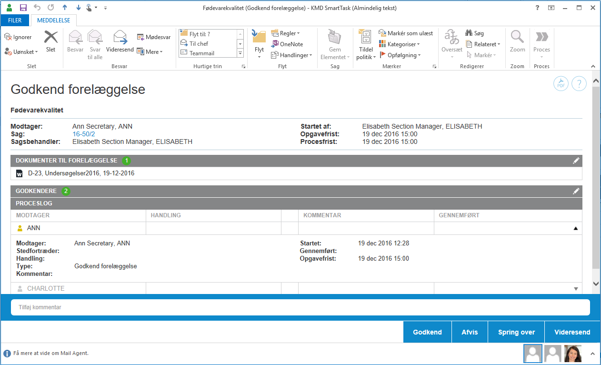Select the Teammail quick step

207,53
